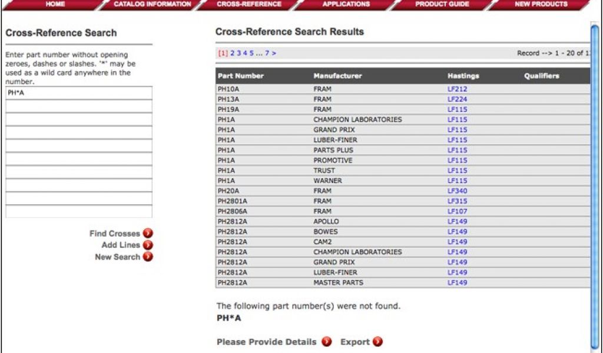Screen dimensions: 603x353
Task: Open LF115 link for GRAND PRIX PH1A
Action: pyautogui.click(x=457, y=130)
